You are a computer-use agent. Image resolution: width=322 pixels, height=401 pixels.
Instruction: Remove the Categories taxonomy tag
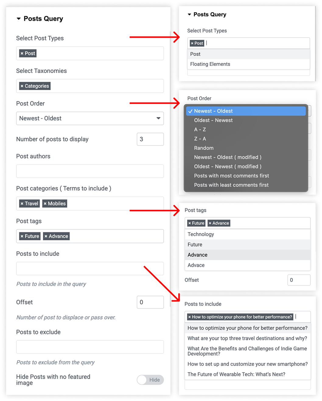pos(22,86)
